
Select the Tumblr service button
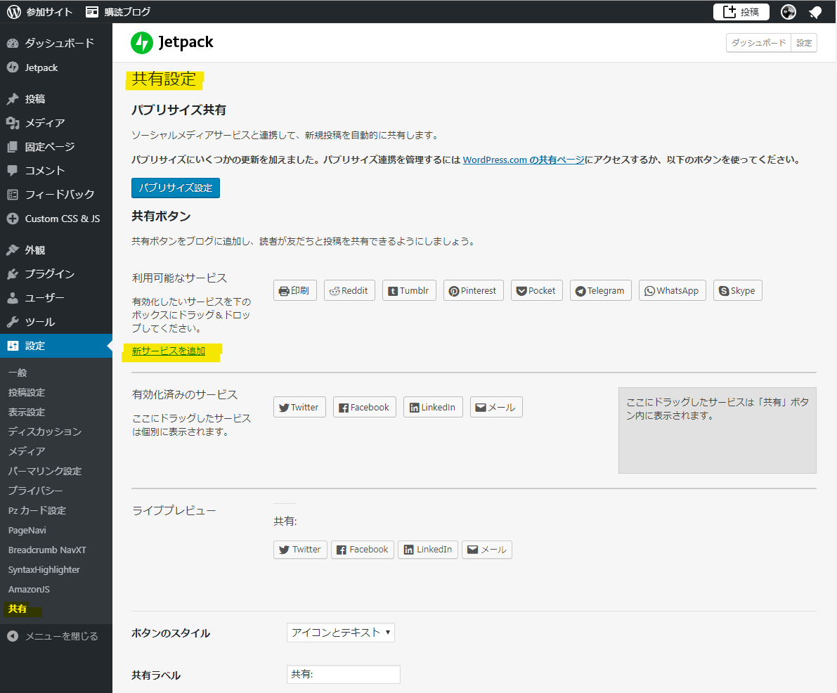409,290
